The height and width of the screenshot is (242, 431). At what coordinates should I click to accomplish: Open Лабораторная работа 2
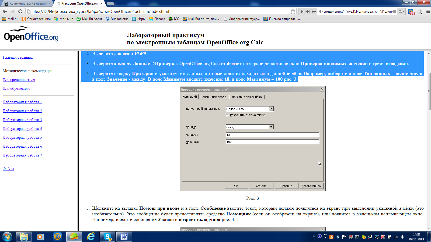click(x=22, y=111)
